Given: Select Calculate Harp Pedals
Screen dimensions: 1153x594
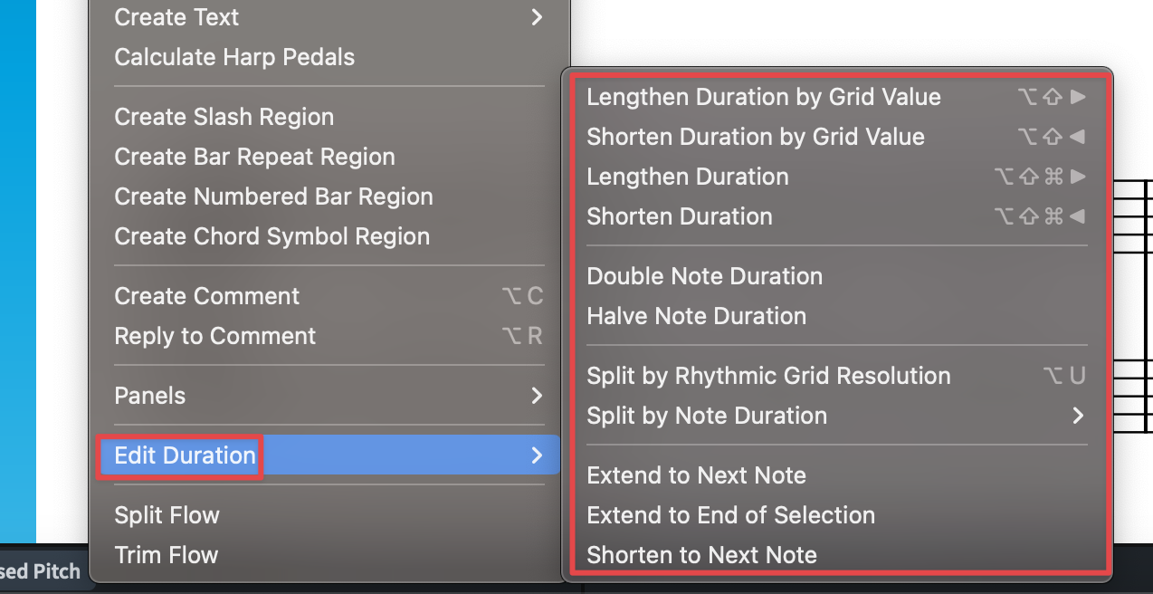Looking at the screenshot, I should point(234,57).
